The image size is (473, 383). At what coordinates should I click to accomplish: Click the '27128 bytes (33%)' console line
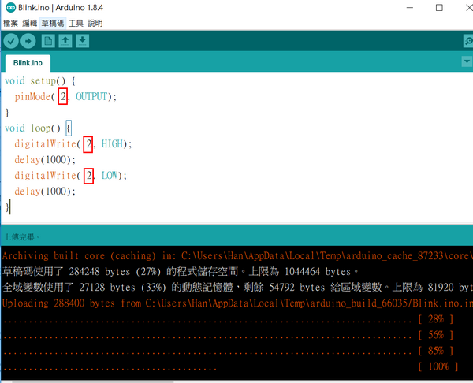(236, 288)
